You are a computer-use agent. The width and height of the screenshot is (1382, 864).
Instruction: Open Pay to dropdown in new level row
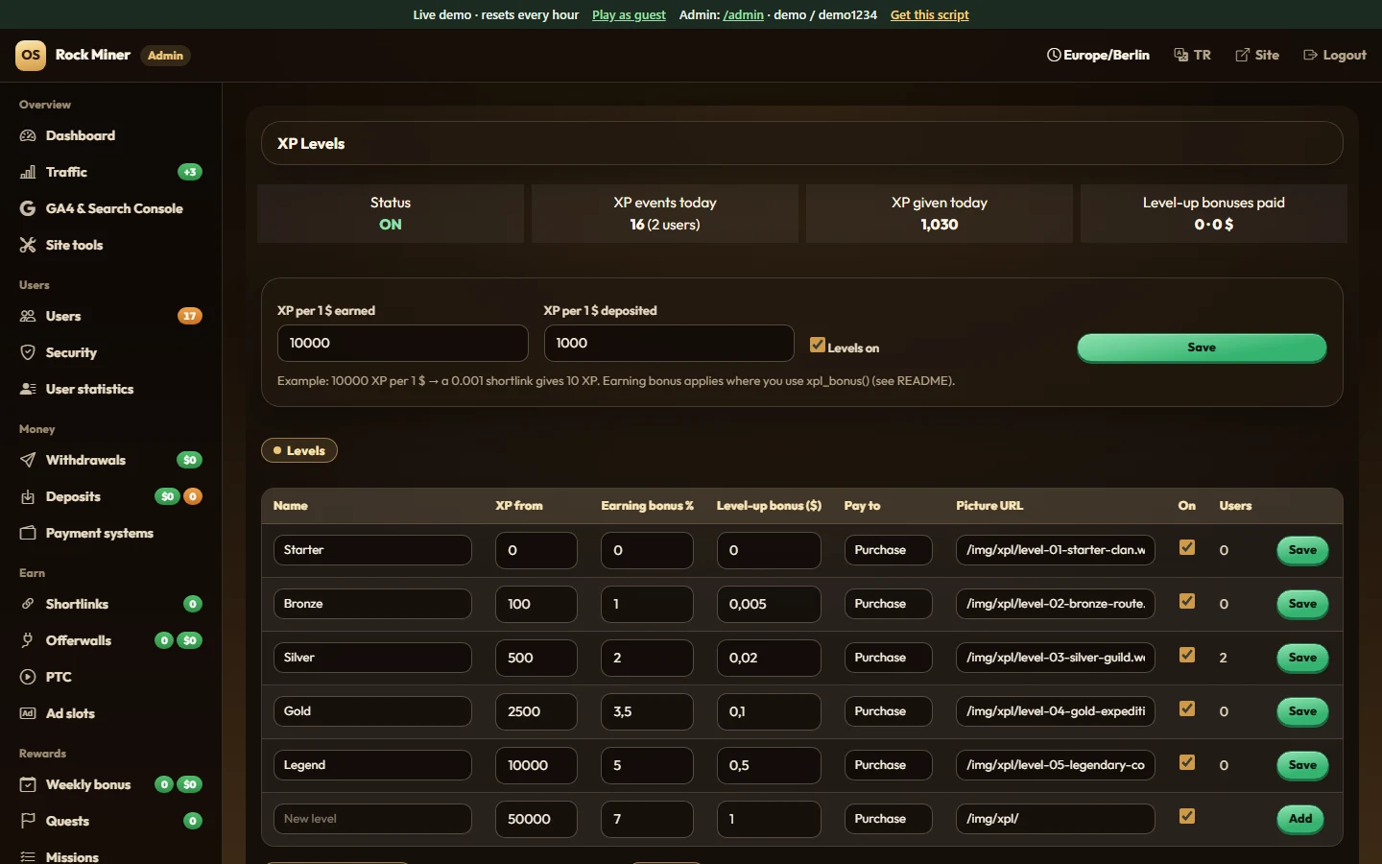(x=888, y=819)
